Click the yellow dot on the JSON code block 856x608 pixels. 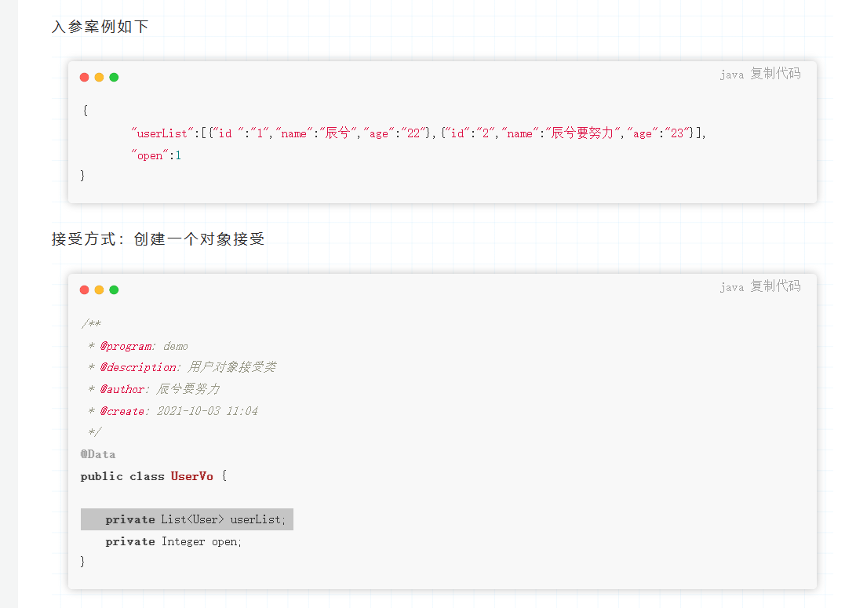tap(99, 77)
